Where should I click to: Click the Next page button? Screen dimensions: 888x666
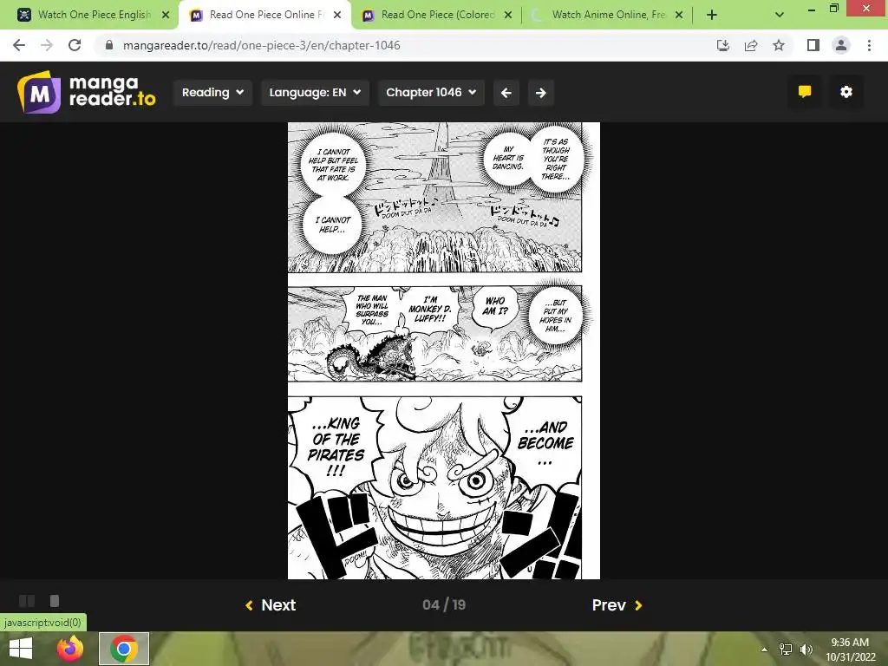(x=271, y=604)
